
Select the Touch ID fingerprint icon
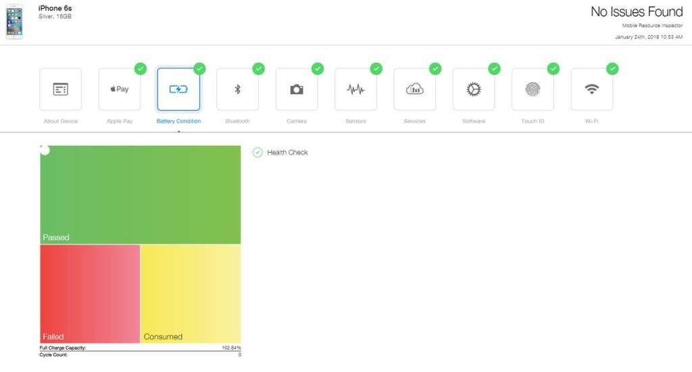coord(533,90)
